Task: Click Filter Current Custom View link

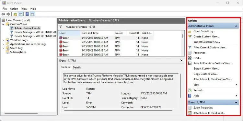Action: 210,47
